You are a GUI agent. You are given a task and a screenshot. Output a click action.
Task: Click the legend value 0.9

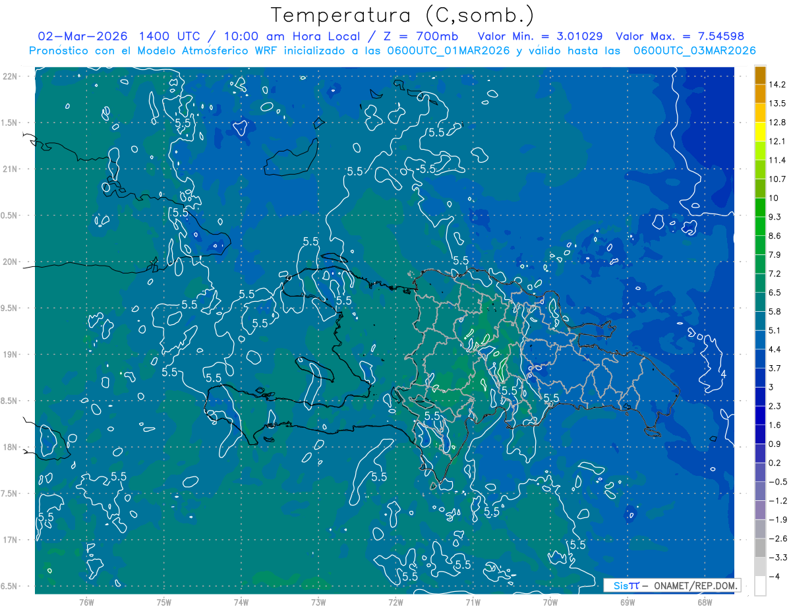775,444
